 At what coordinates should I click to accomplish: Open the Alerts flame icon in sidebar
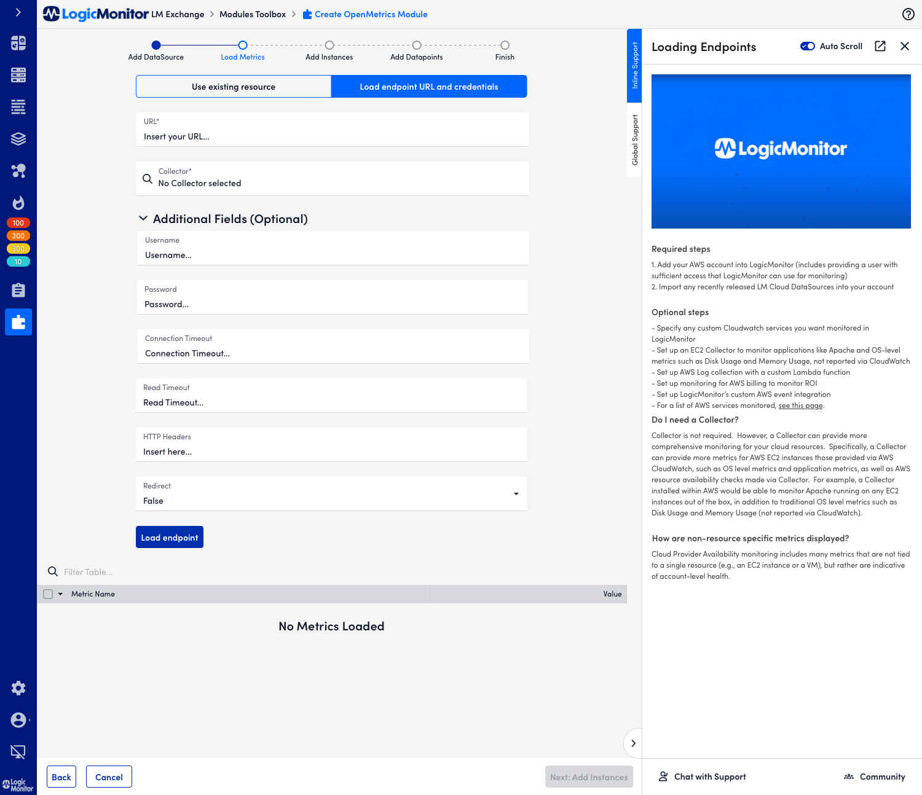(x=18, y=203)
